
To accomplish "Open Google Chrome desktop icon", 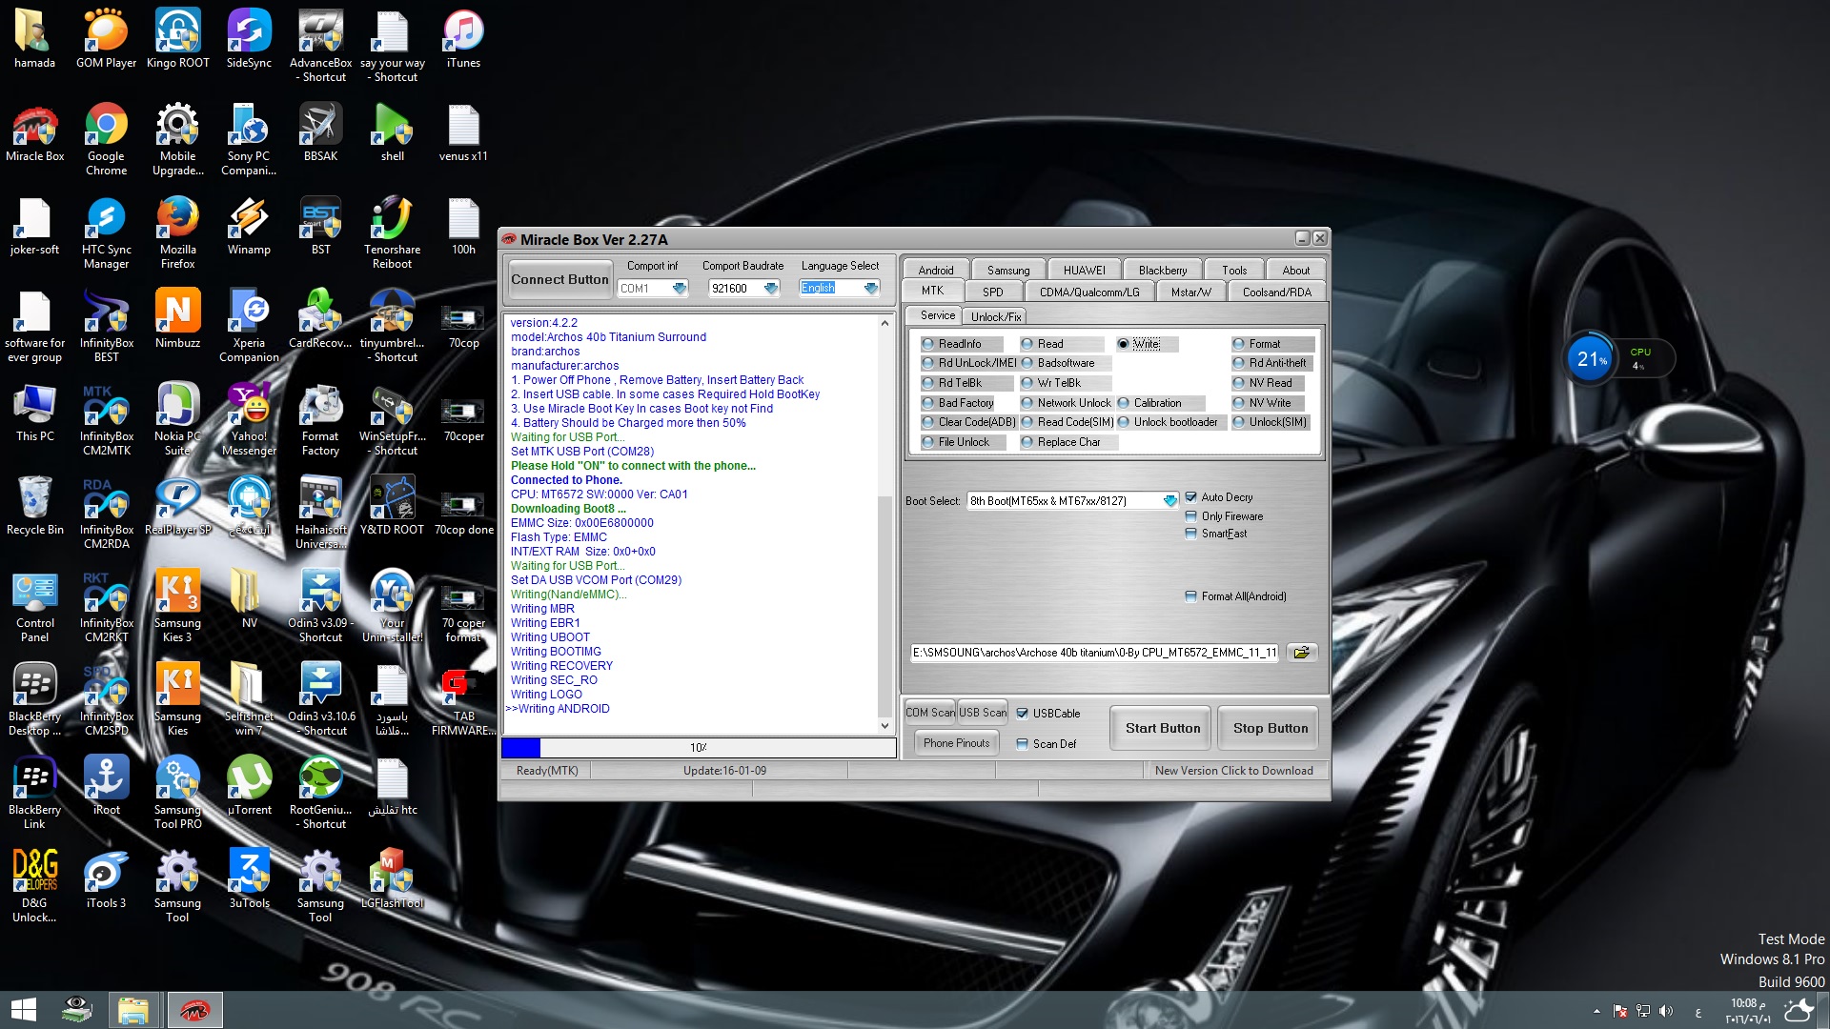I will (106, 140).
